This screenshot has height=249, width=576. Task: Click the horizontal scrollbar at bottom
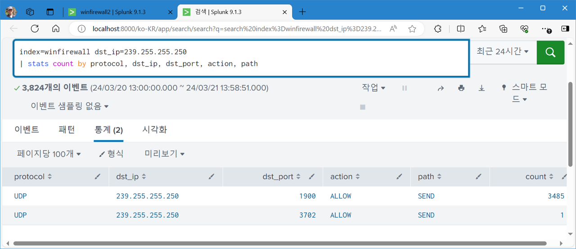coord(279,243)
